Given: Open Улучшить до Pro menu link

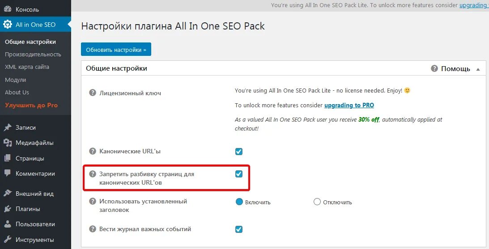Looking at the screenshot, I should (31, 105).
